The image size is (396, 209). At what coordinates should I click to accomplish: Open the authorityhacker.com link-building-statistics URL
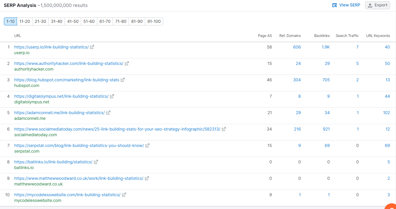(x=69, y=63)
